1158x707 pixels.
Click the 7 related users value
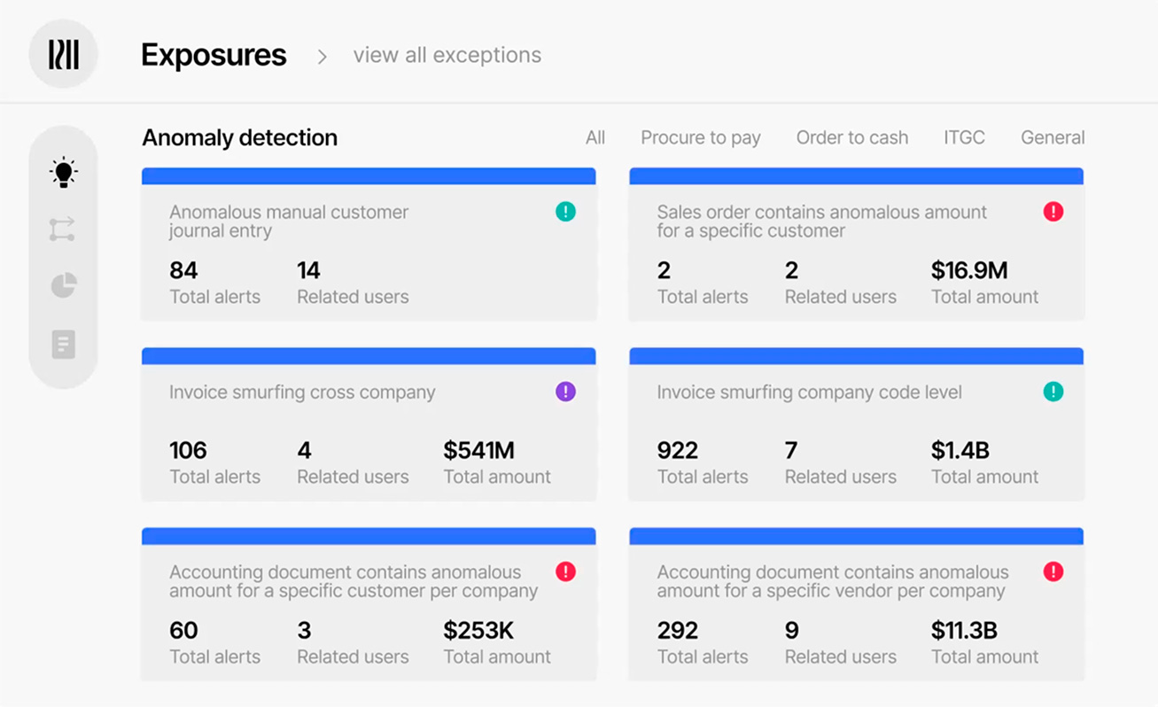coord(791,450)
